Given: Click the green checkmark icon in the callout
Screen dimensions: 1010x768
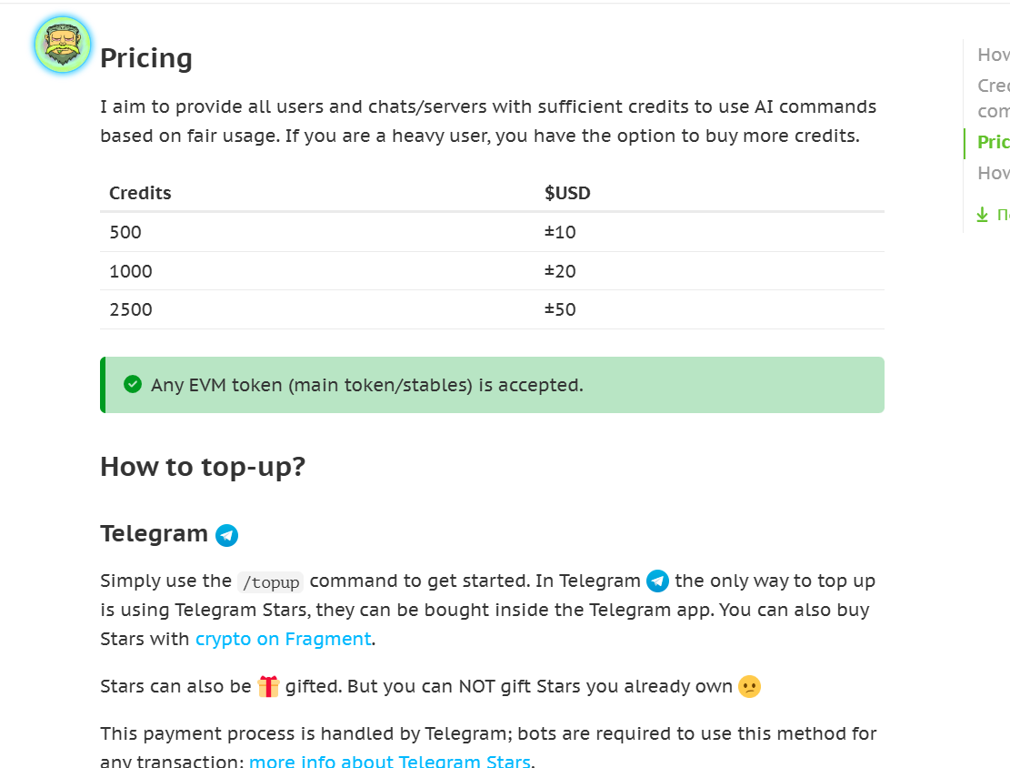Looking at the screenshot, I should (133, 385).
